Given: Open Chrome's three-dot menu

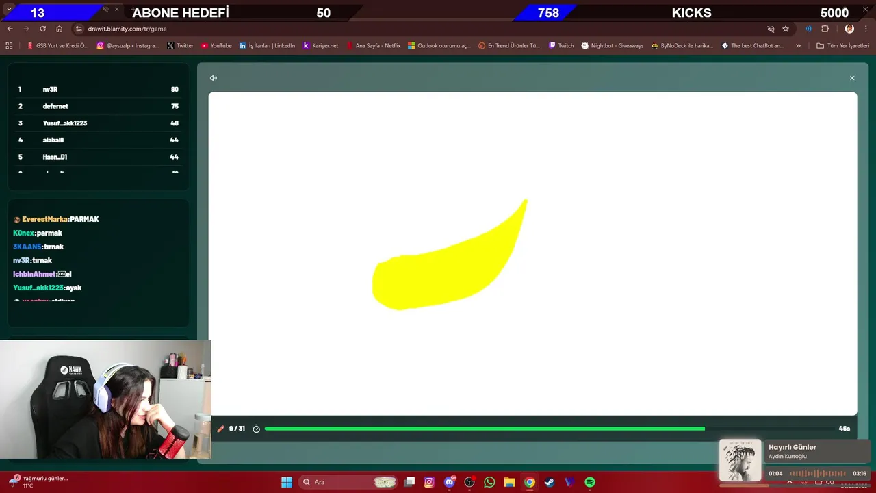Looking at the screenshot, I should (866, 29).
